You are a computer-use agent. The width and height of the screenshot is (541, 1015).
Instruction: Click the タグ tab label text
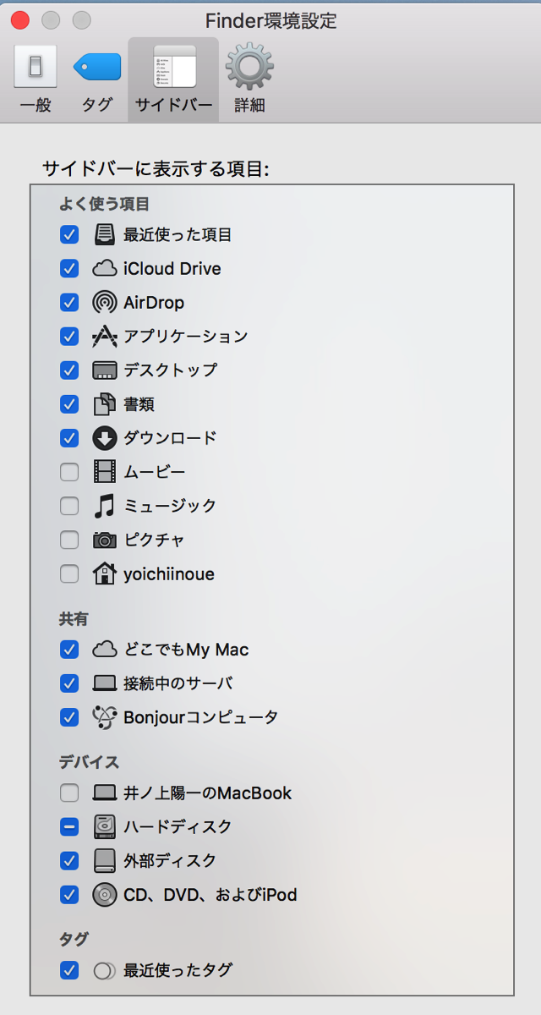97,106
